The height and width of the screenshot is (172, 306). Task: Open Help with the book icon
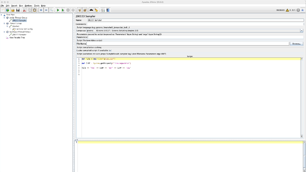coord(108,10)
